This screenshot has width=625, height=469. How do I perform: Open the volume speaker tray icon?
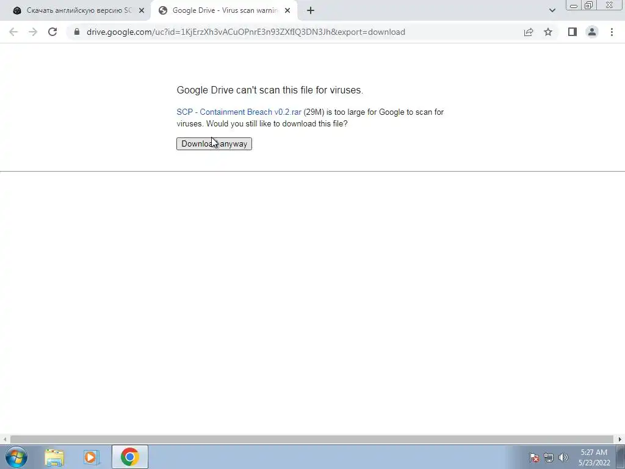563,457
